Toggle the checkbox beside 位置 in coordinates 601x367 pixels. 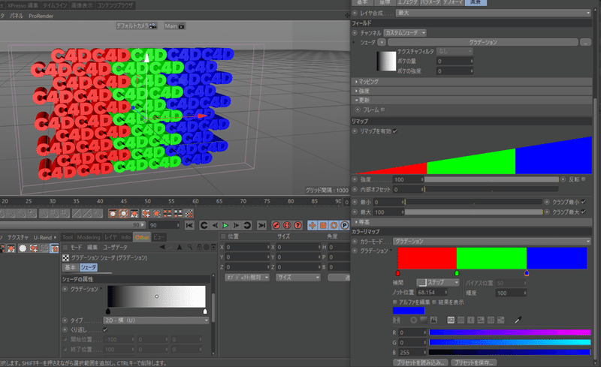click(223, 236)
